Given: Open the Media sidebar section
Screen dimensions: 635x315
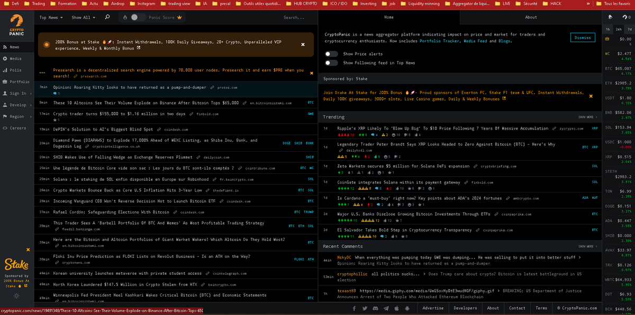Looking at the screenshot, I should [x=16, y=59].
